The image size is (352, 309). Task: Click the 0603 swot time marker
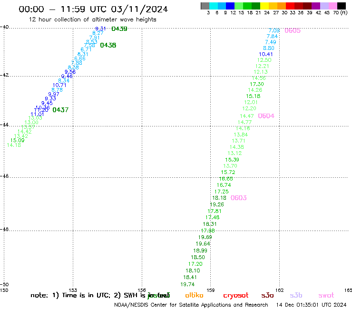pyautogui.click(x=239, y=198)
